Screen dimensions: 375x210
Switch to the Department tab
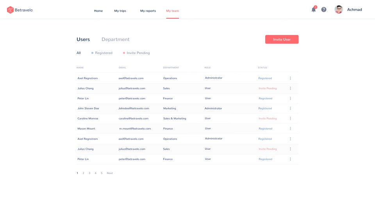[x=116, y=39]
